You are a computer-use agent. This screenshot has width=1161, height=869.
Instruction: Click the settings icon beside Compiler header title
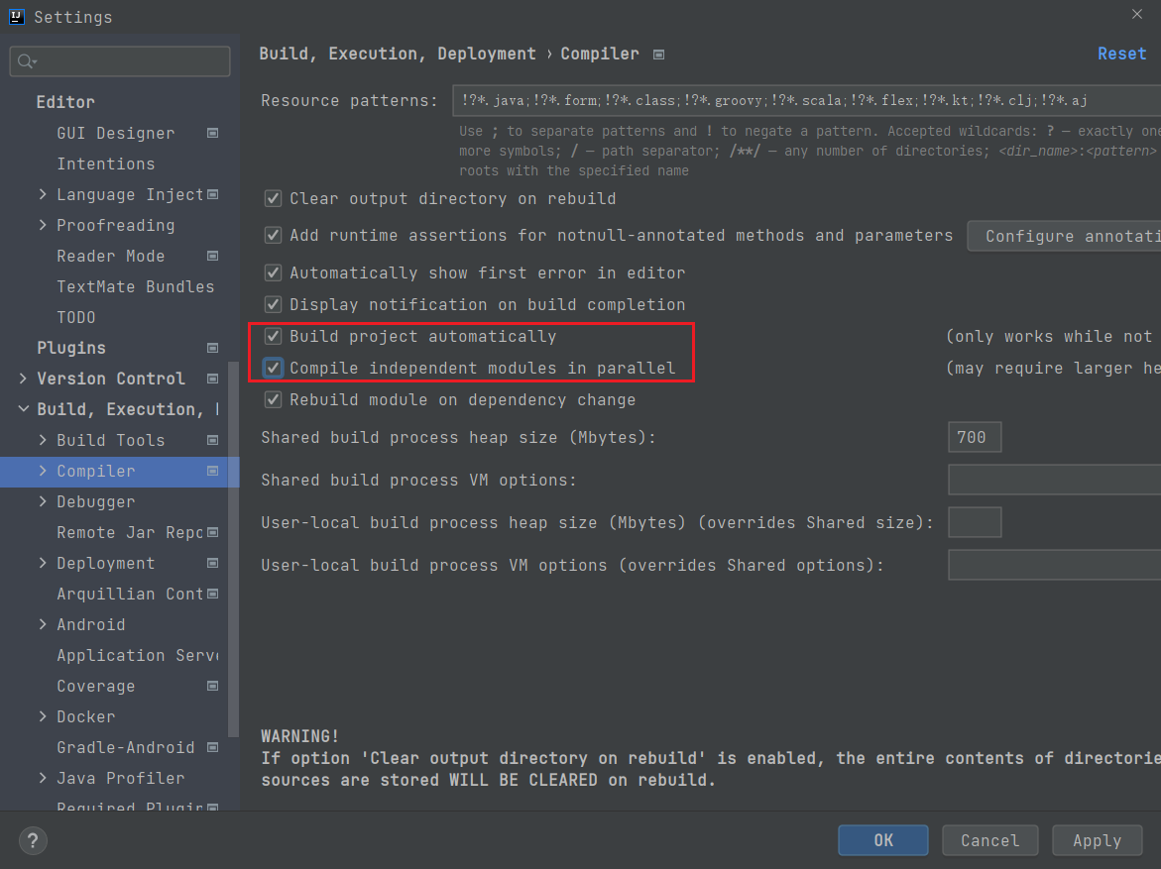pos(658,54)
